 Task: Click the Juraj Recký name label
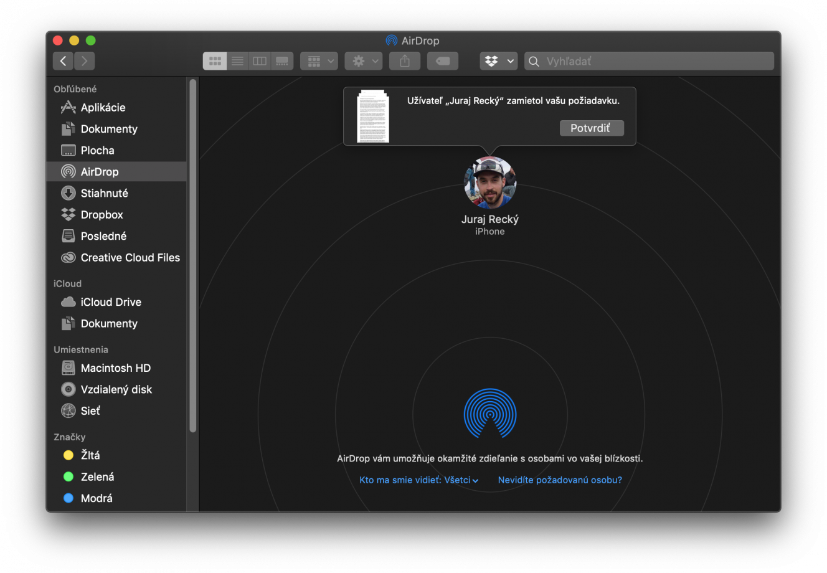coord(490,219)
